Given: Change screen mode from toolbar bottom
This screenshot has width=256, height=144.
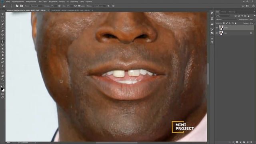Looking at the screenshot, I should pyautogui.click(x=2, y=97).
